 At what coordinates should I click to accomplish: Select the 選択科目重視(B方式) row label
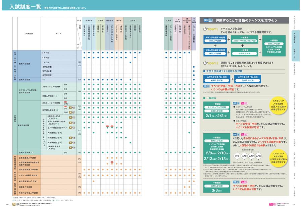57,128
